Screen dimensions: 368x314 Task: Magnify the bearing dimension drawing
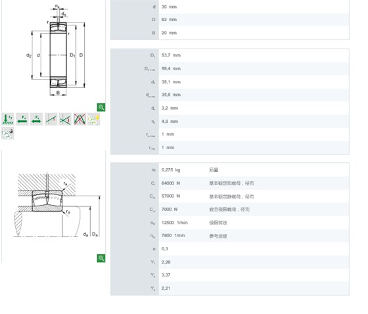101,107
